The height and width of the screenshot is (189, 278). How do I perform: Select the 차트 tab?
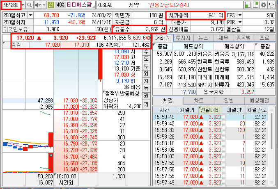[x=199, y=101]
